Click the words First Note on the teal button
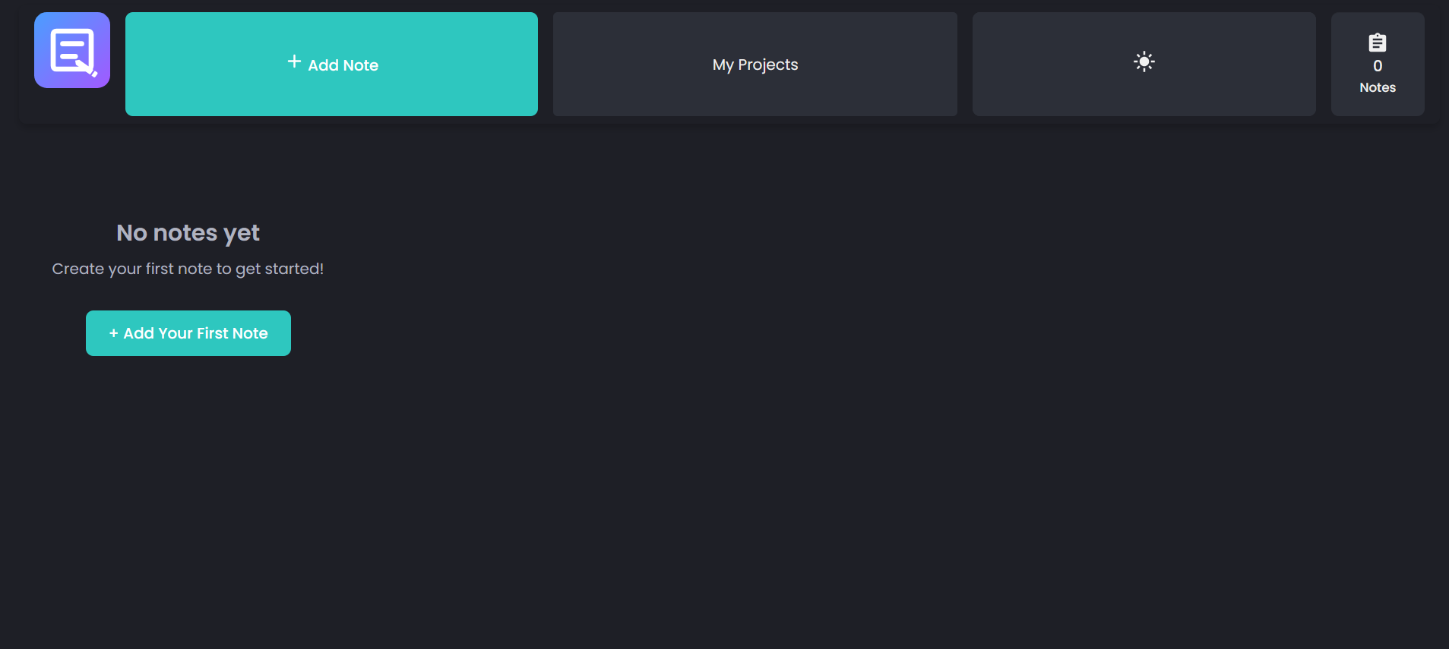The height and width of the screenshot is (649, 1449). point(232,333)
